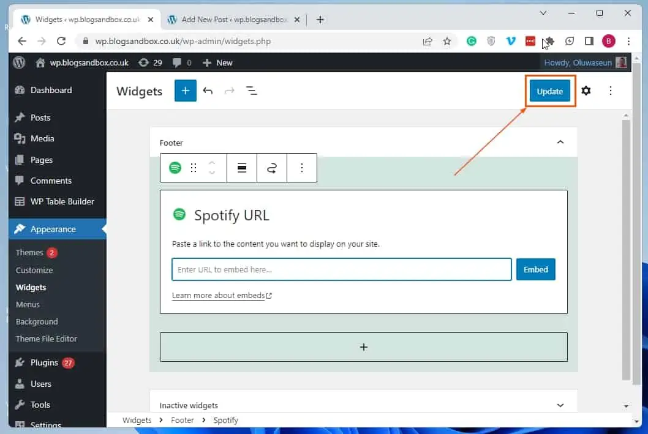This screenshot has width=648, height=434.
Task: Click the share page icon in address bar
Action: tap(428, 41)
